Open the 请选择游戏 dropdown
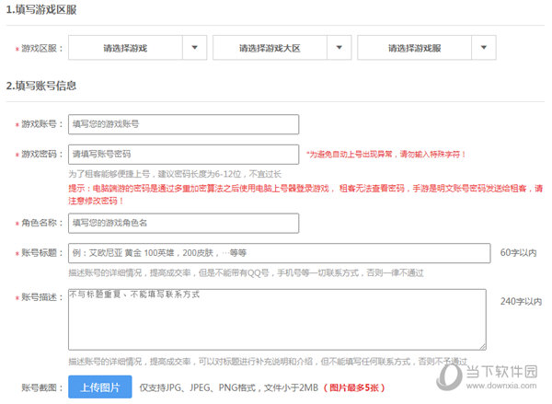552x404 pixels. [137, 48]
